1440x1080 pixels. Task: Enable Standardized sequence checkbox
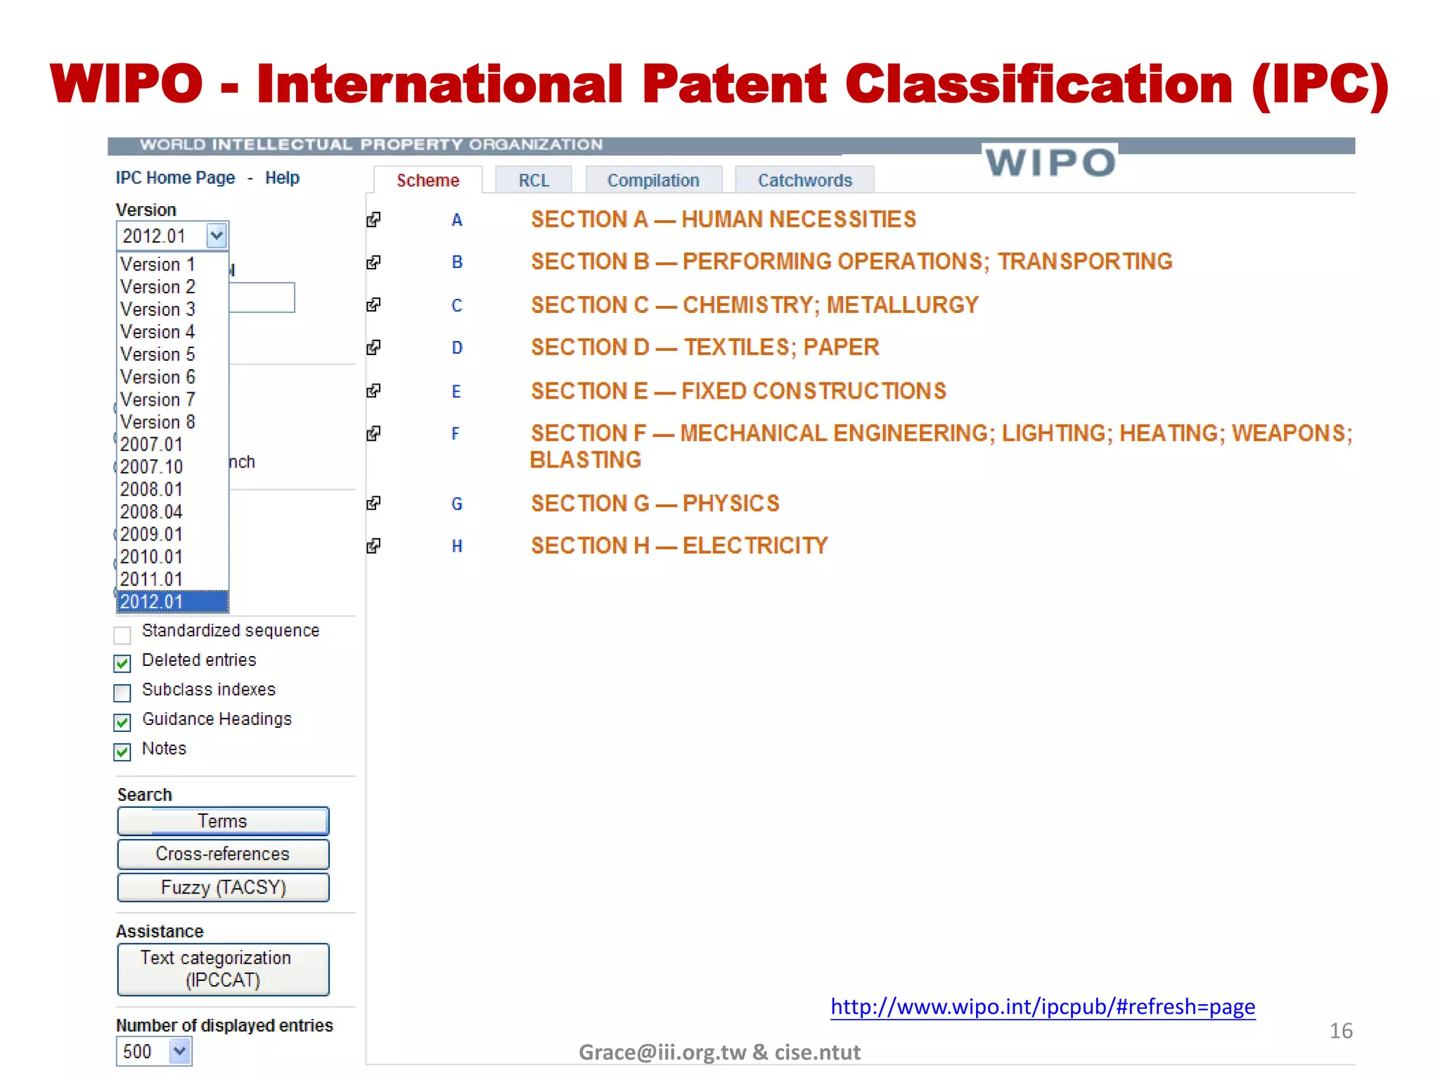[122, 635]
